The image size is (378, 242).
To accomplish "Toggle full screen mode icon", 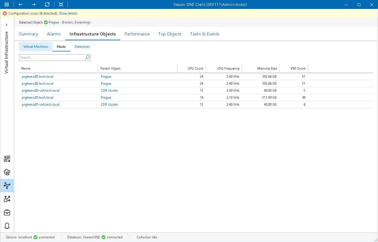I will point(61,4).
